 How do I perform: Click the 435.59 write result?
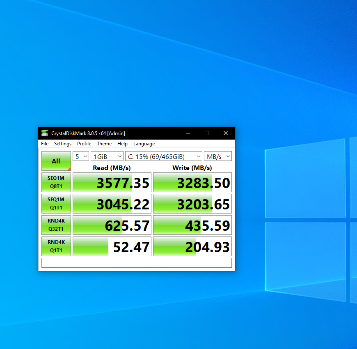pyautogui.click(x=192, y=225)
